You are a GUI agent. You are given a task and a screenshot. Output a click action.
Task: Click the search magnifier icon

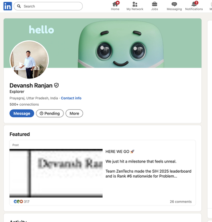(19, 6)
